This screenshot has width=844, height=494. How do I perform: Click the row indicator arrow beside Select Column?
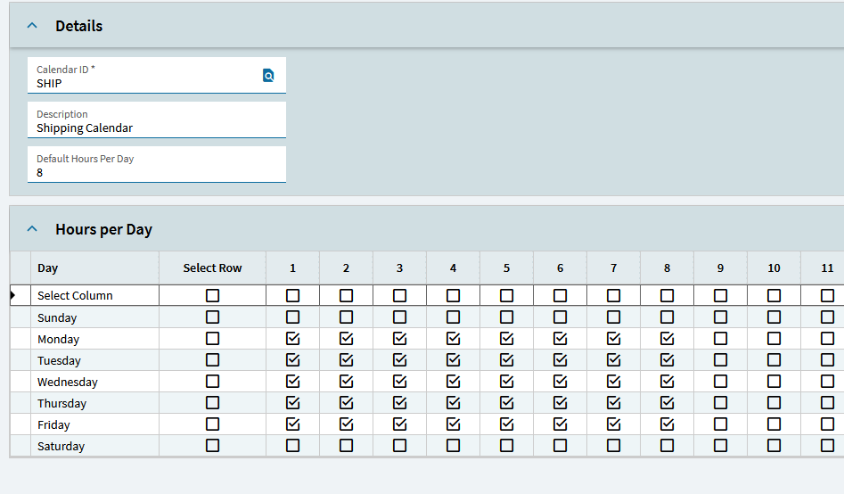point(12,295)
